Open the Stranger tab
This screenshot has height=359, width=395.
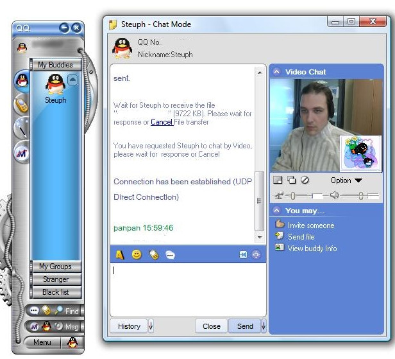56,279
